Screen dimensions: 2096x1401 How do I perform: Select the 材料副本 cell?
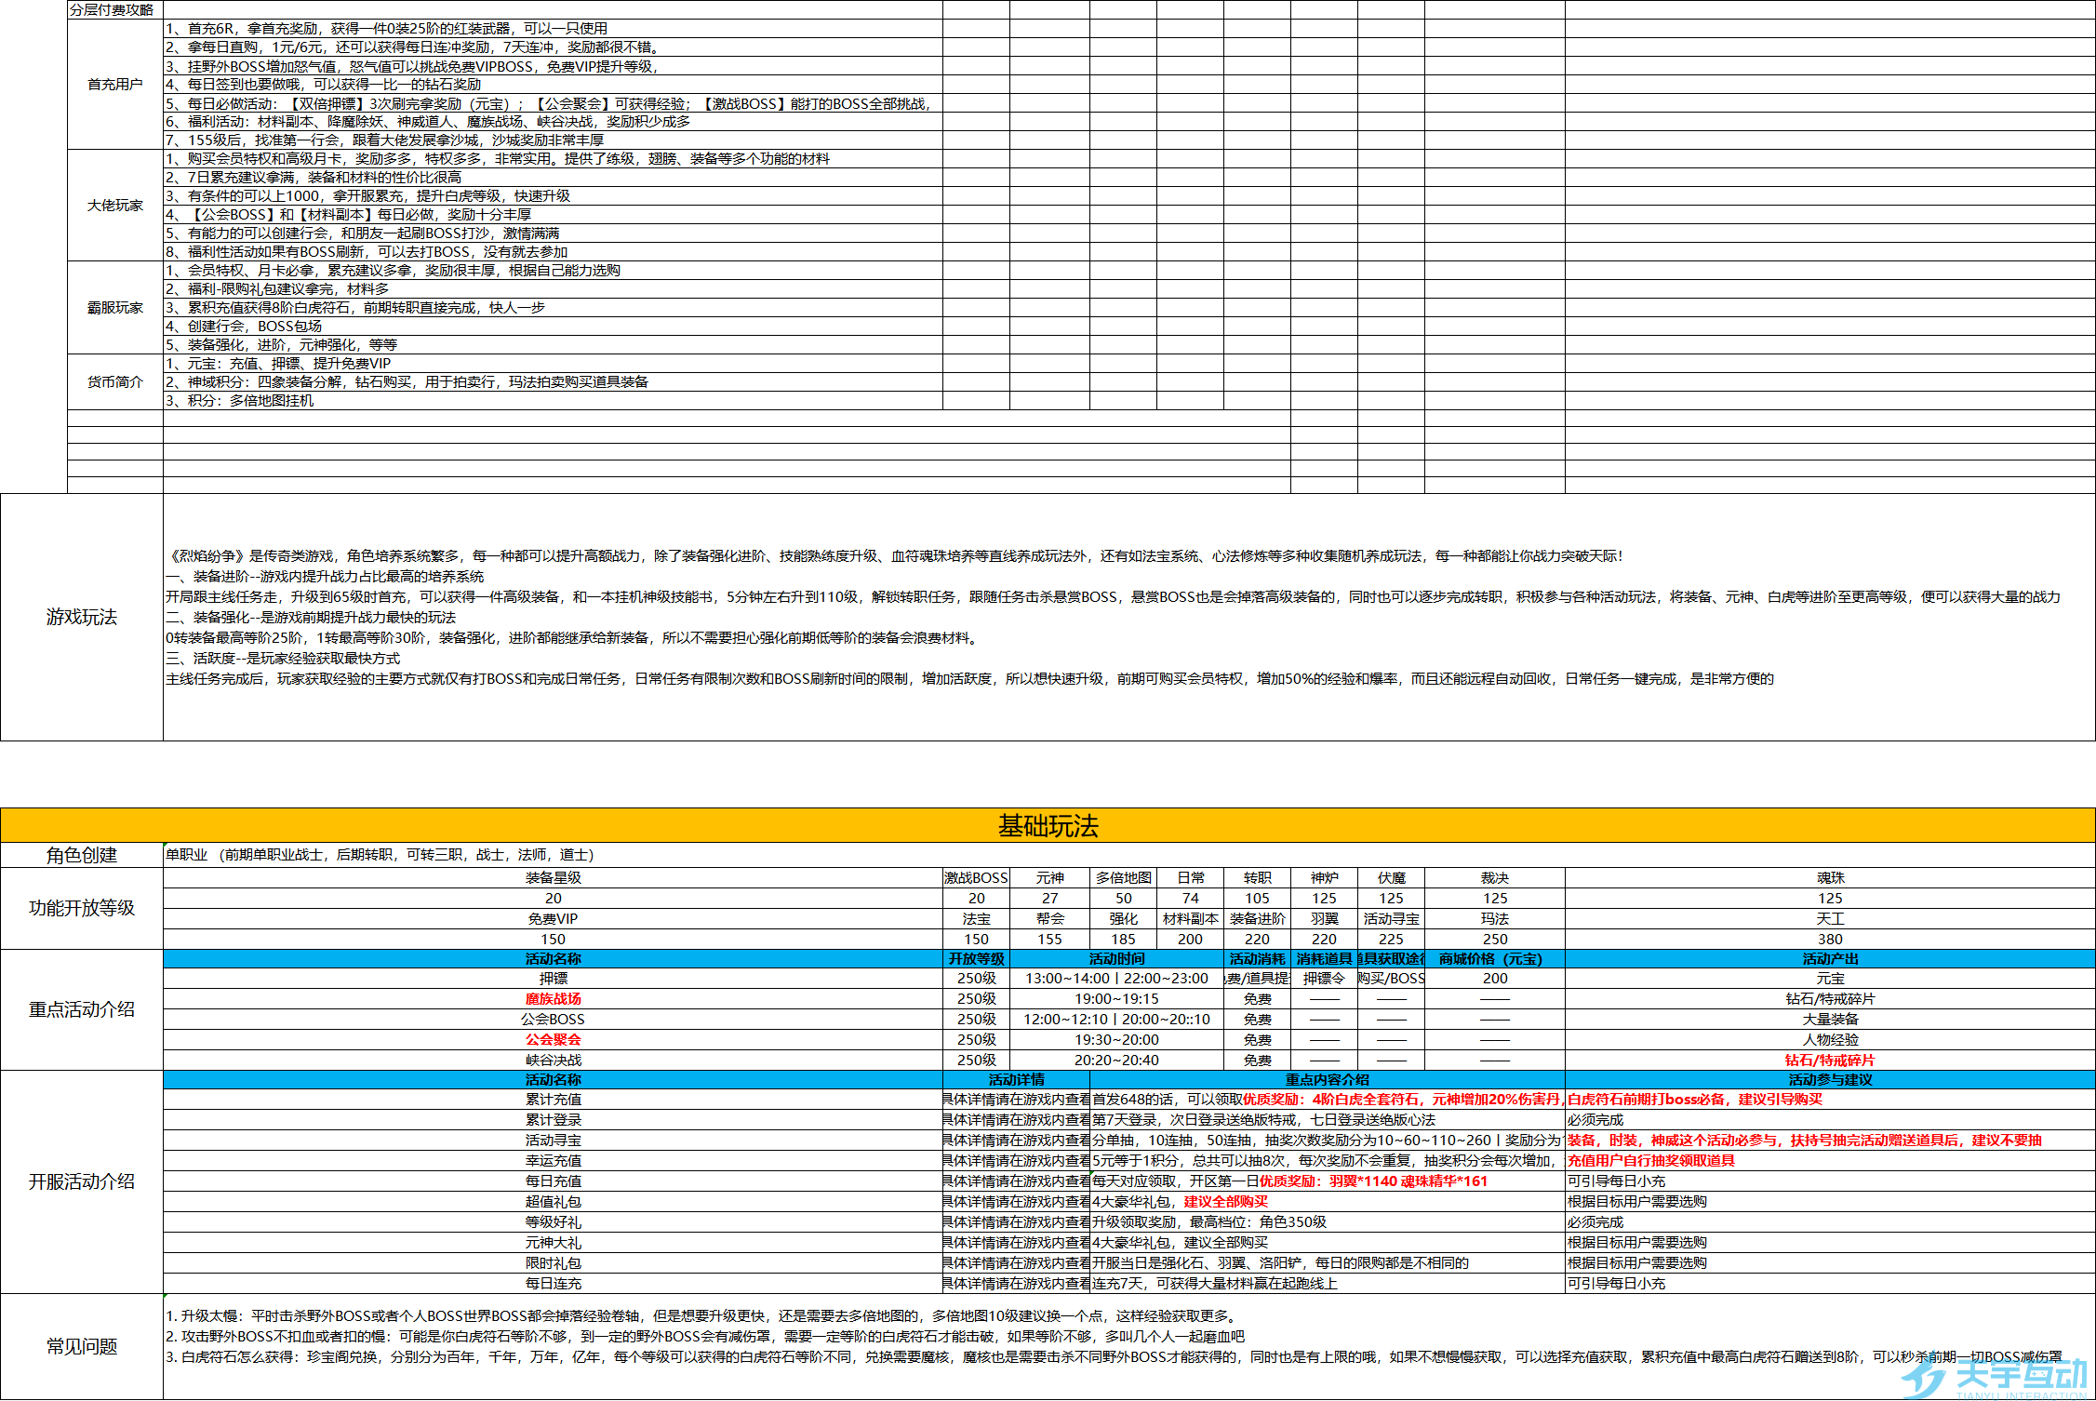1191,919
